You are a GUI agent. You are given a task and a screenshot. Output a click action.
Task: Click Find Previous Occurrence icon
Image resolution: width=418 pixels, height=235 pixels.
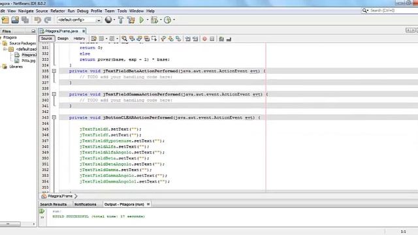pos(132,39)
